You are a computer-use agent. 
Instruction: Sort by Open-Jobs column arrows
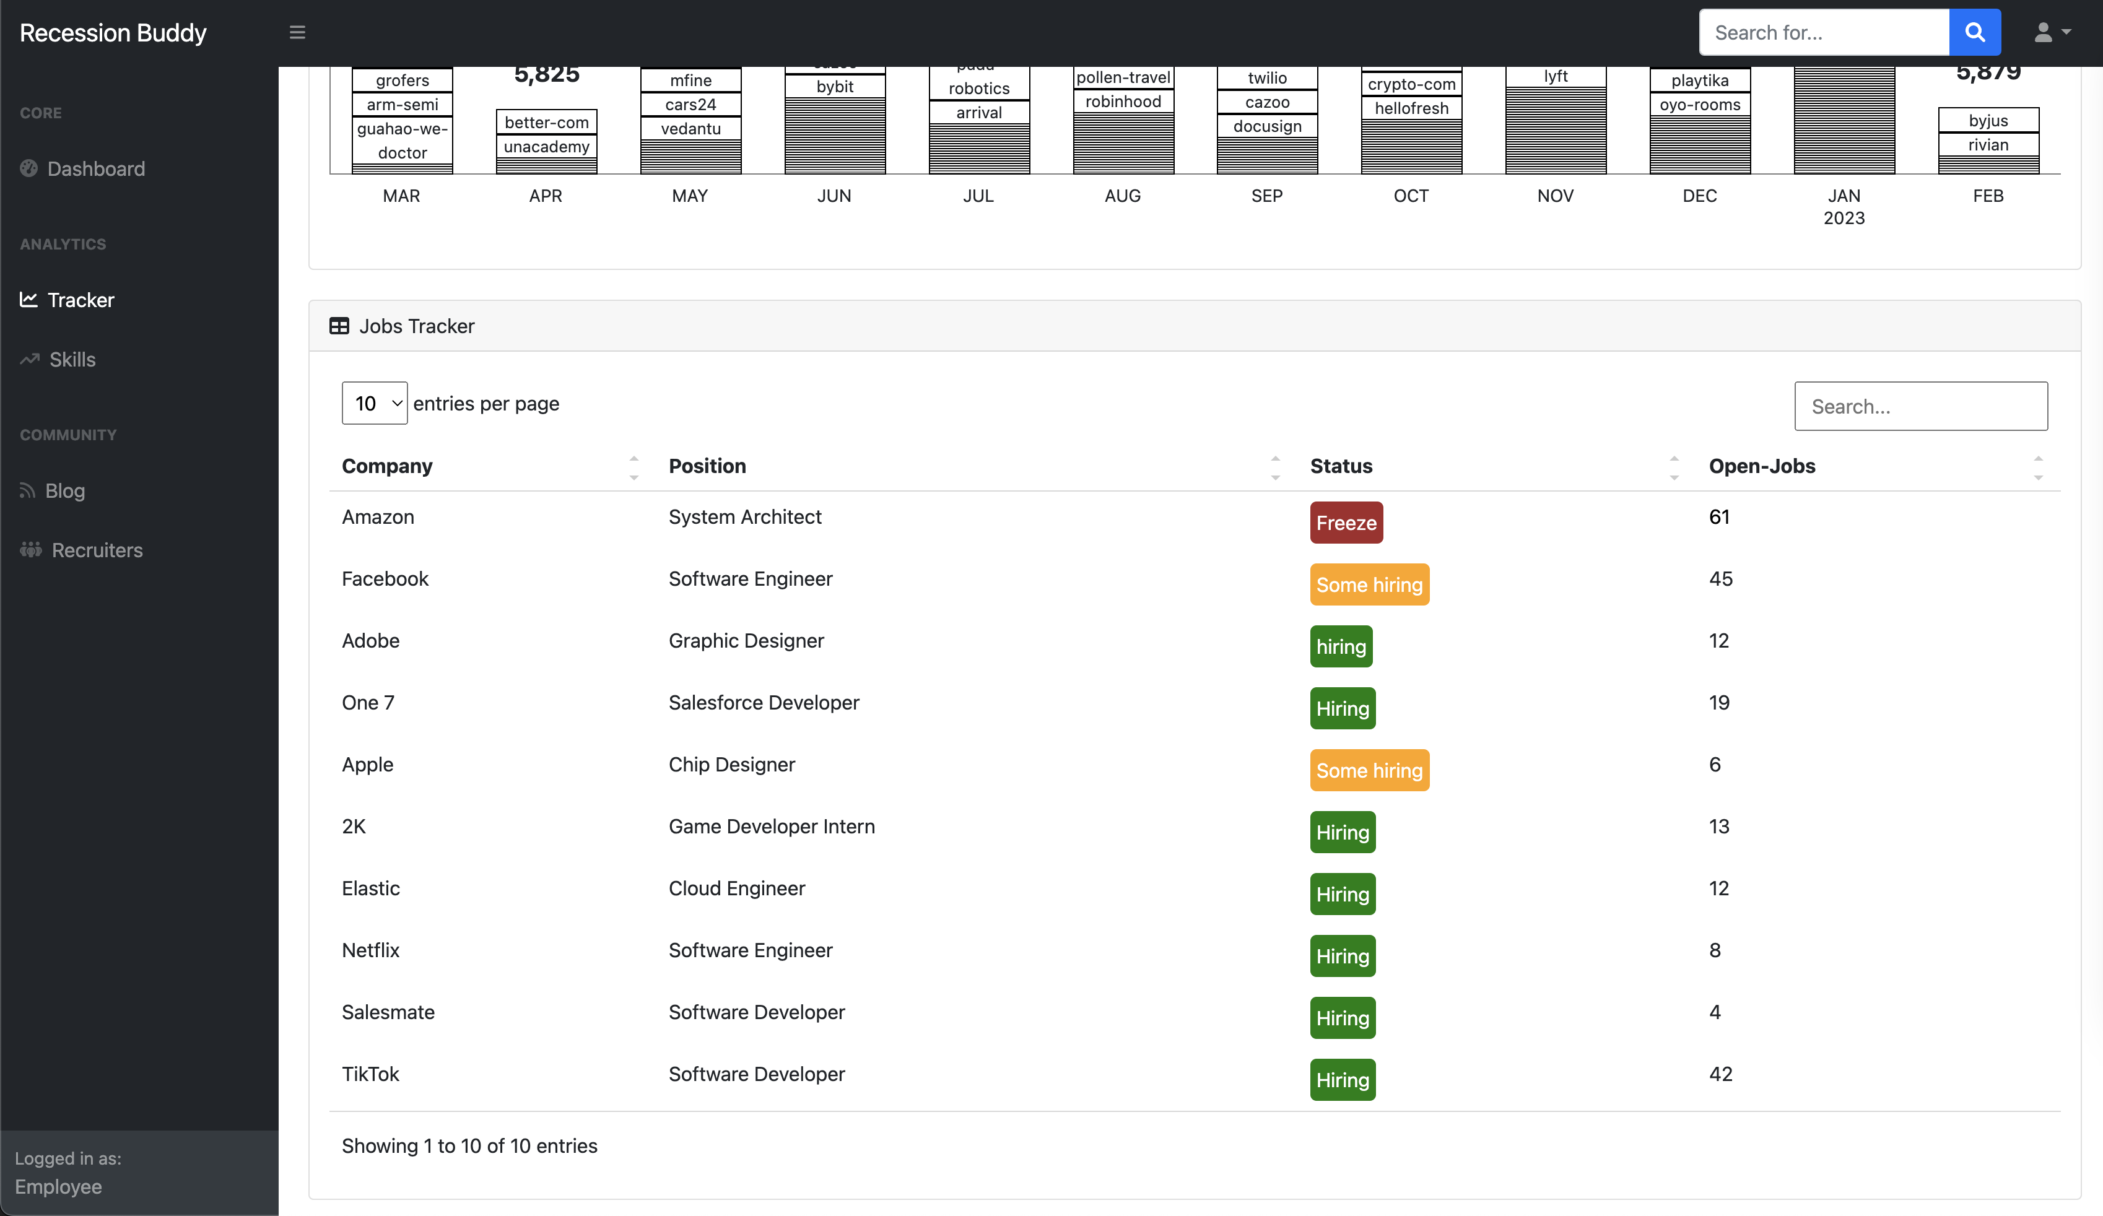[x=2037, y=467]
